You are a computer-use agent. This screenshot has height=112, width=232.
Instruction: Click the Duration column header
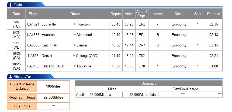213,14
